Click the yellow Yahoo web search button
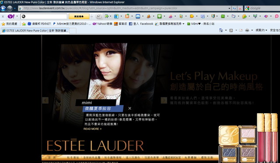The width and height of the screenshot is (280, 163). pyautogui.click(x=79, y=17)
